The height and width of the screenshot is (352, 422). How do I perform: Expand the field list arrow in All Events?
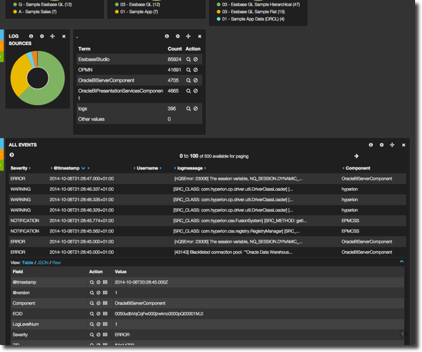point(12,156)
